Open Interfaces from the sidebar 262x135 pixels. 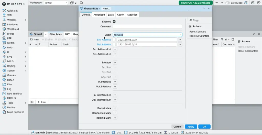tap(12, 24)
